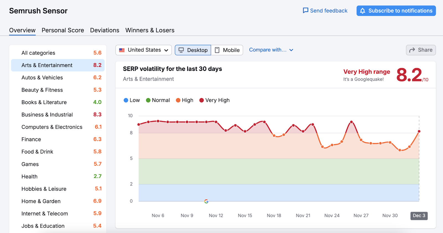443x233 pixels.
Task: Toggle the High legend color dot
Action: pyautogui.click(x=178, y=100)
